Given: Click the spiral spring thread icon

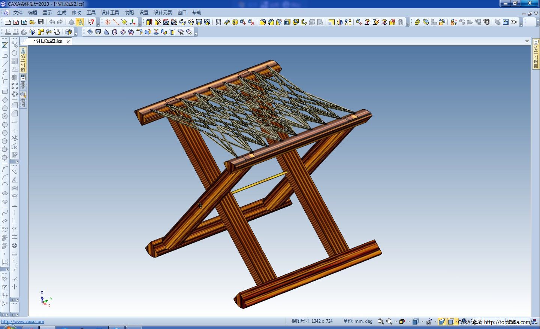Looking at the screenshot, I should pyautogui.click(x=218, y=22).
